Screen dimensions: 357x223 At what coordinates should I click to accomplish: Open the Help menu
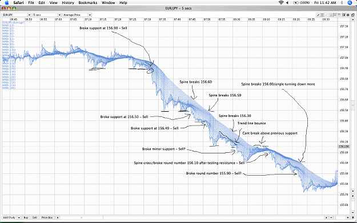click(x=123, y=3)
